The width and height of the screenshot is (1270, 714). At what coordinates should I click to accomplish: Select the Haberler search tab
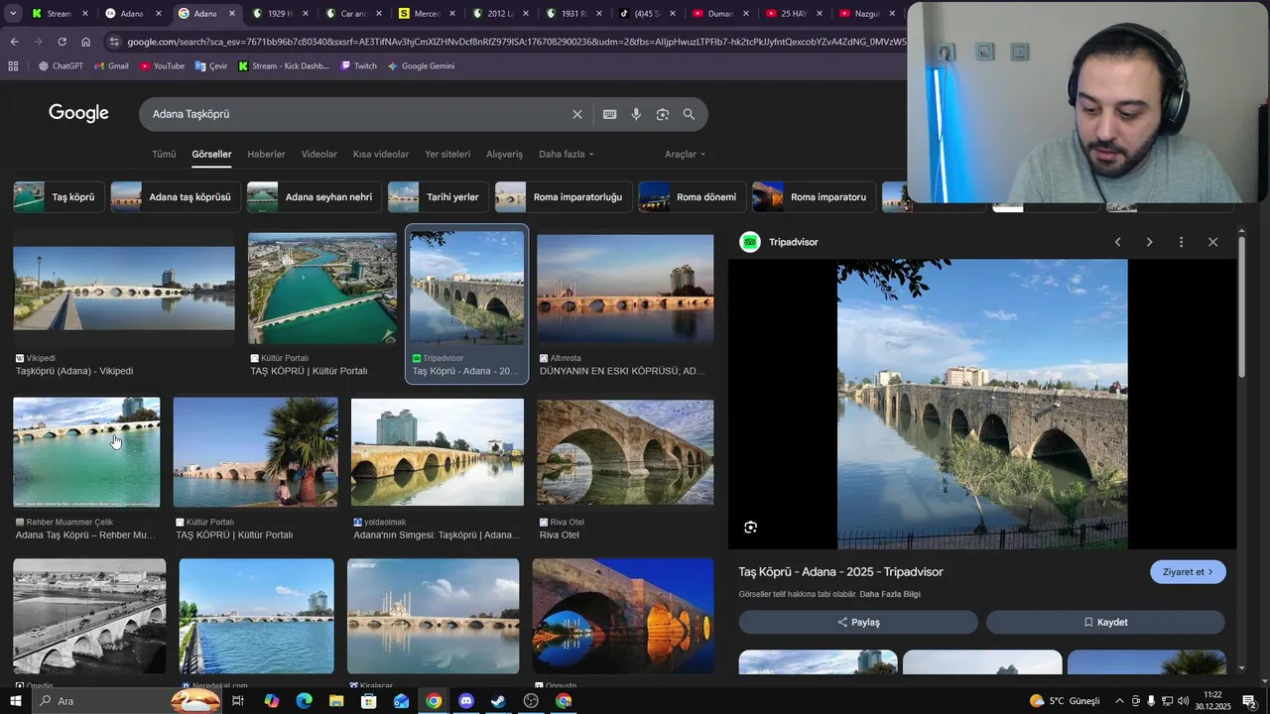[x=266, y=155]
